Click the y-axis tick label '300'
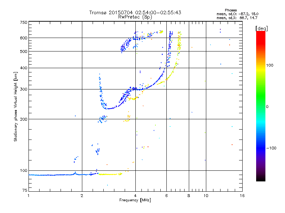Viewport: 285px width, 213px height. point(24,89)
